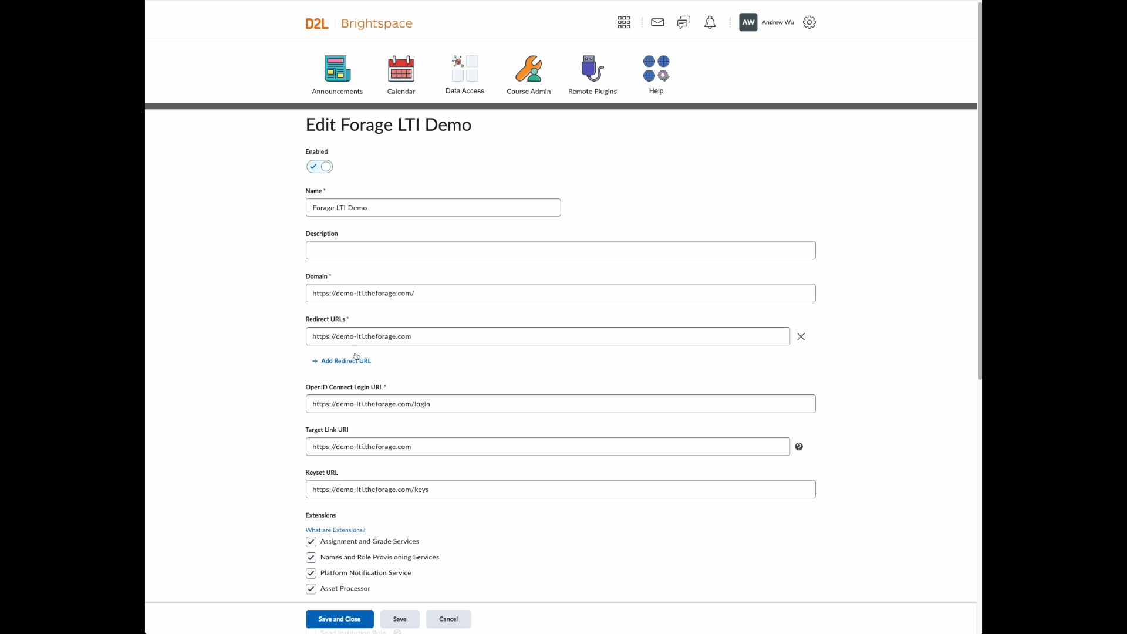
Task: Click the page vertical scrollbar
Action: (x=980, y=190)
